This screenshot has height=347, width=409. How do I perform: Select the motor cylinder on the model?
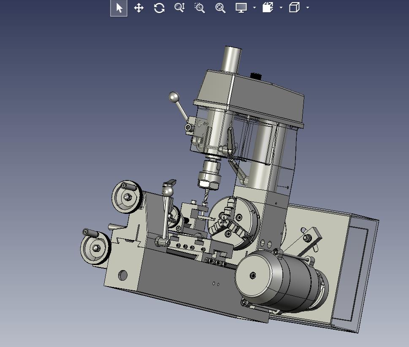pyautogui.click(x=282, y=281)
